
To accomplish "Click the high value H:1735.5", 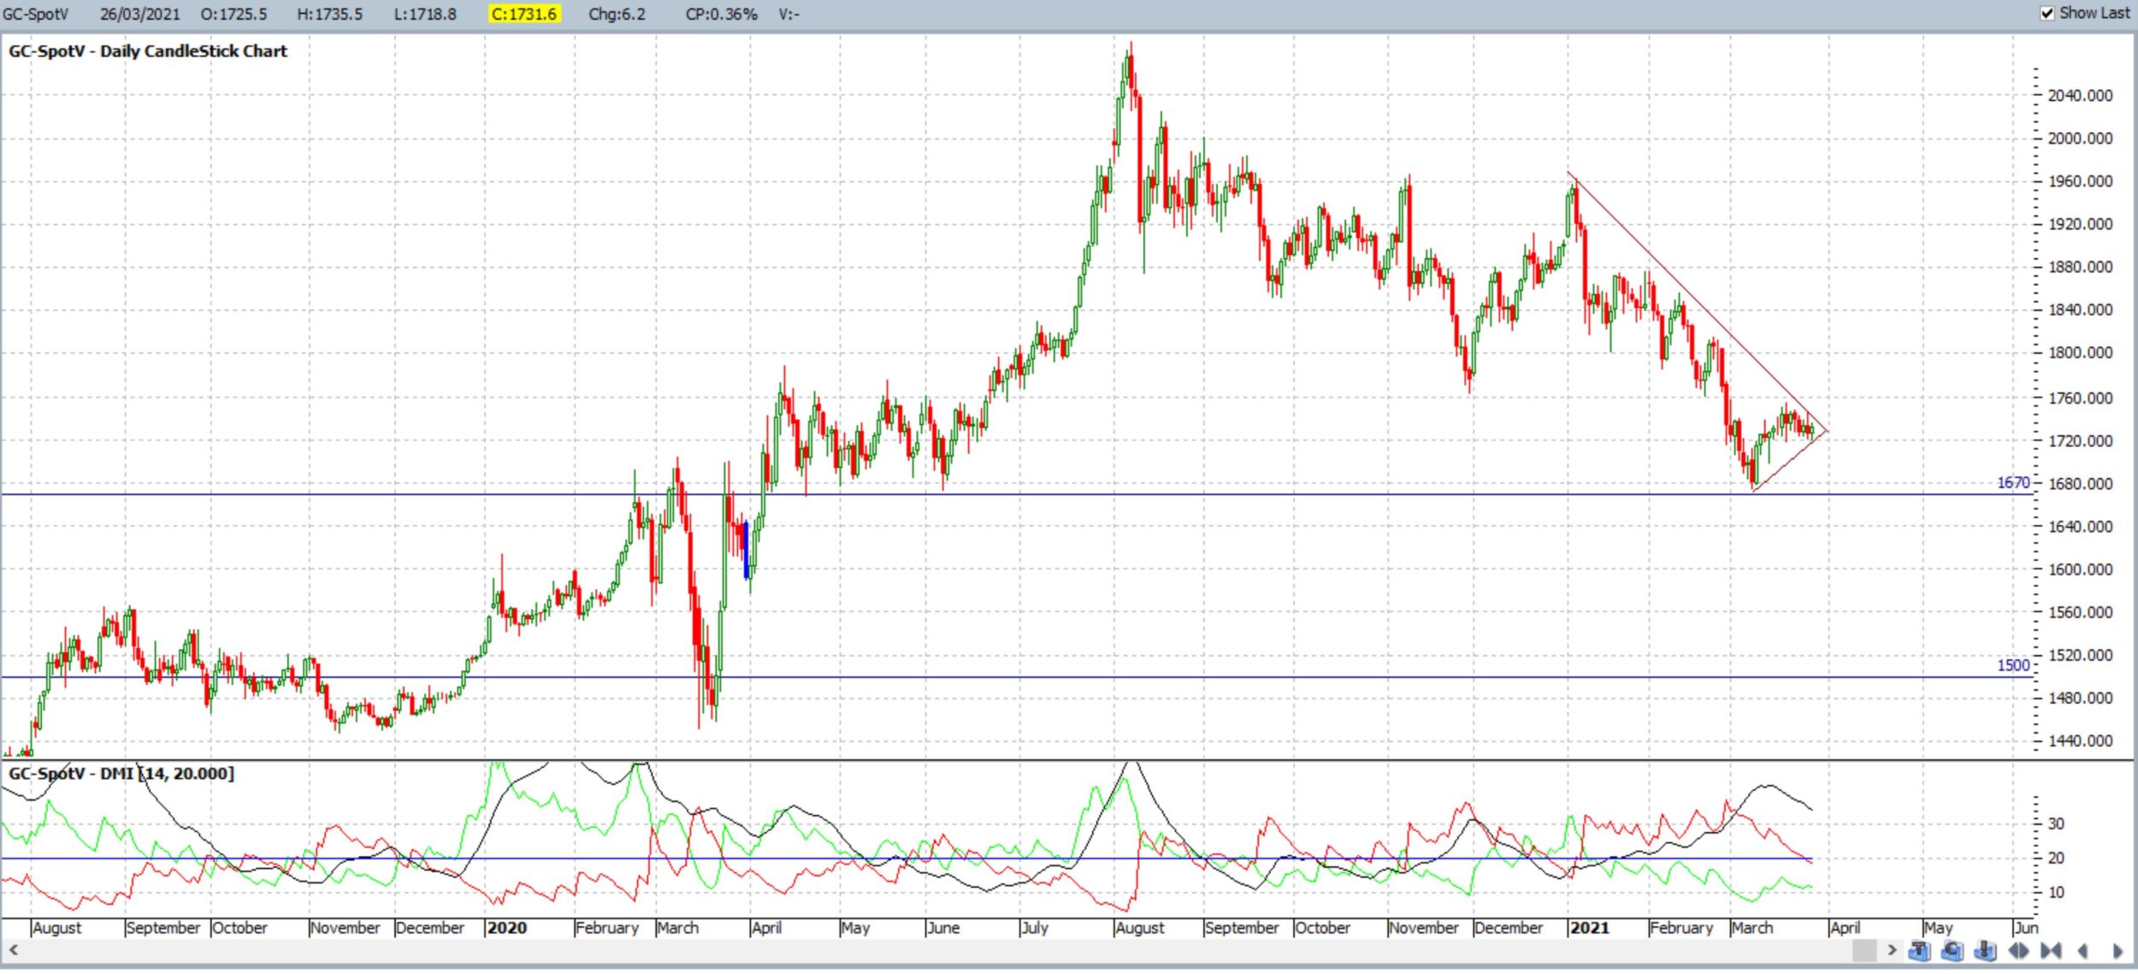I will pos(329,14).
